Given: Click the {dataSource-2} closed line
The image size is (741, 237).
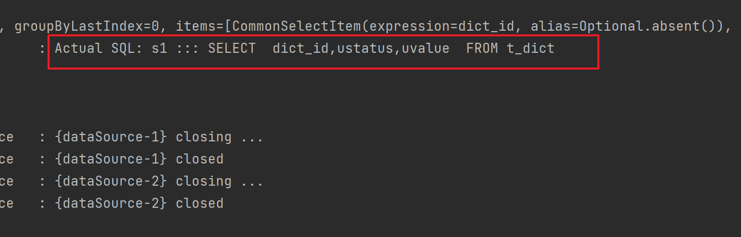Looking at the screenshot, I should [x=139, y=203].
